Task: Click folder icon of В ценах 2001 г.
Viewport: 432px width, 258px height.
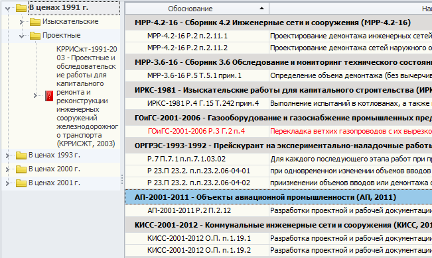Action: [x=21, y=183]
